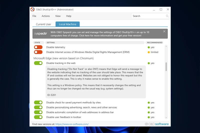This screenshot has width=200, height=133.
Task: Expand Disable user feedback in toolbar details
Action: tap(63, 117)
